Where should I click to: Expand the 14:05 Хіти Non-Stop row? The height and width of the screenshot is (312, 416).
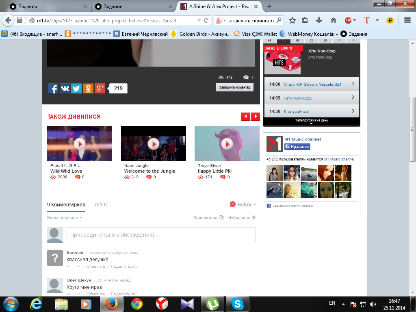pos(312,98)
